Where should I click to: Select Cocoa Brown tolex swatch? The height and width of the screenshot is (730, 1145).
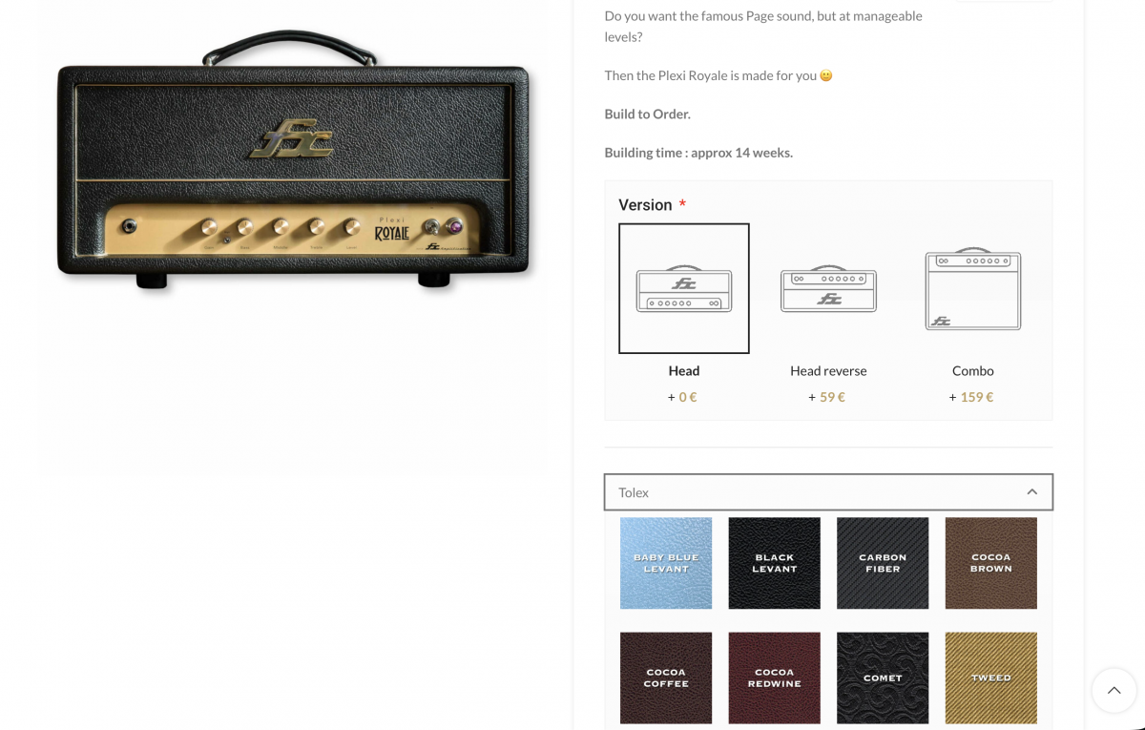pyautogui.click(x=990, y=563)
